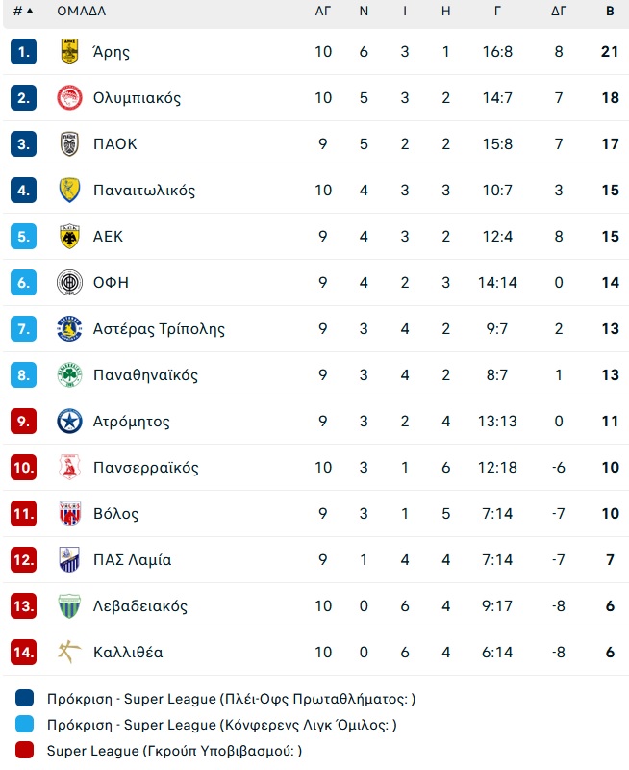Open the Αστέρας Τρίπολης team link
This screenshot has height=770, width=629.
pos(159,329)
